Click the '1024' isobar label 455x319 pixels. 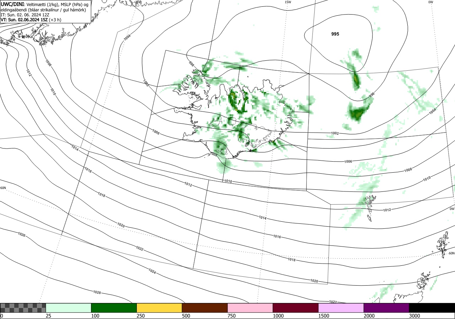coord(152,271)
